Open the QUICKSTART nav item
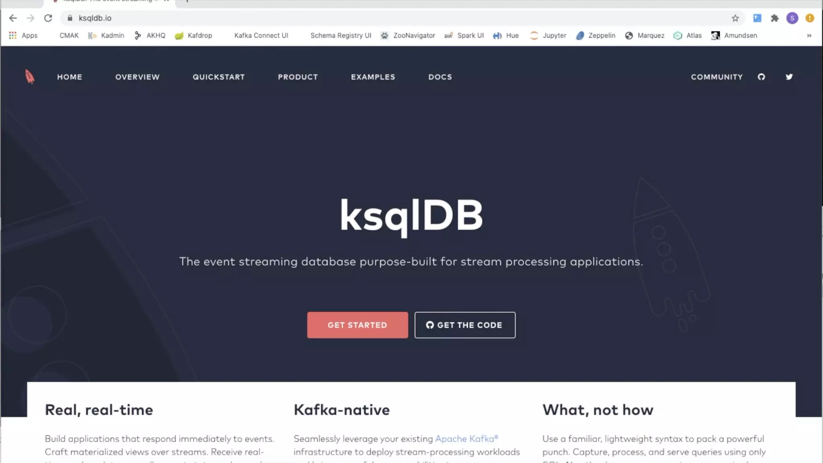Screen dimensions: 823x463 pyautogui.click(x=219, y=77)
